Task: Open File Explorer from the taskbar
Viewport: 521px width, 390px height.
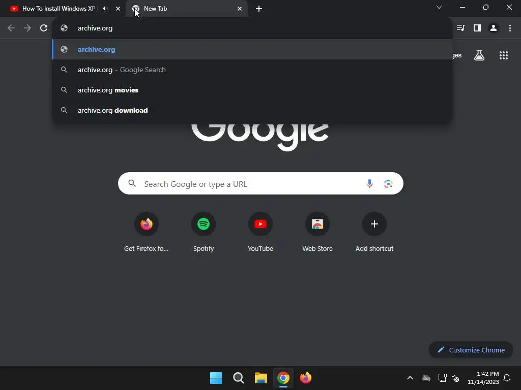Action: (261, 378)
